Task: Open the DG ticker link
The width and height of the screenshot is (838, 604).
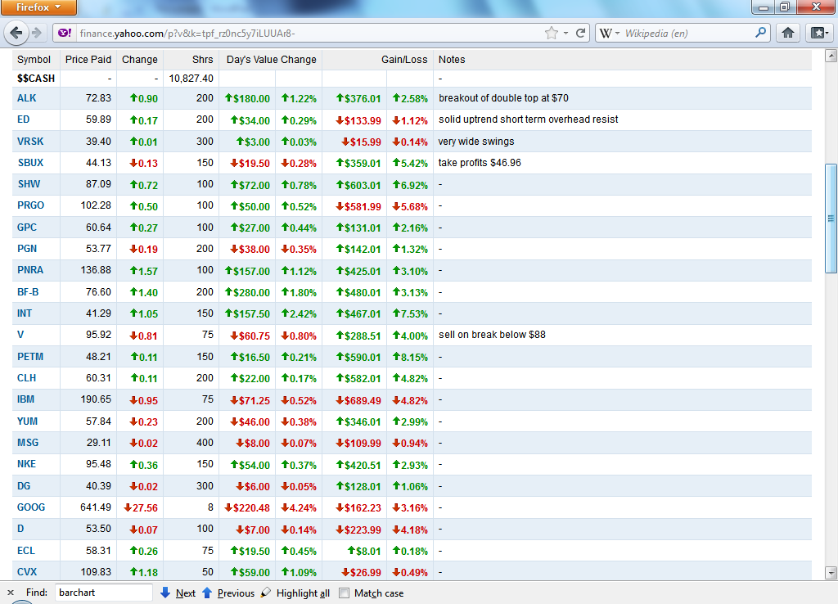Action: (x=24, y=486)
